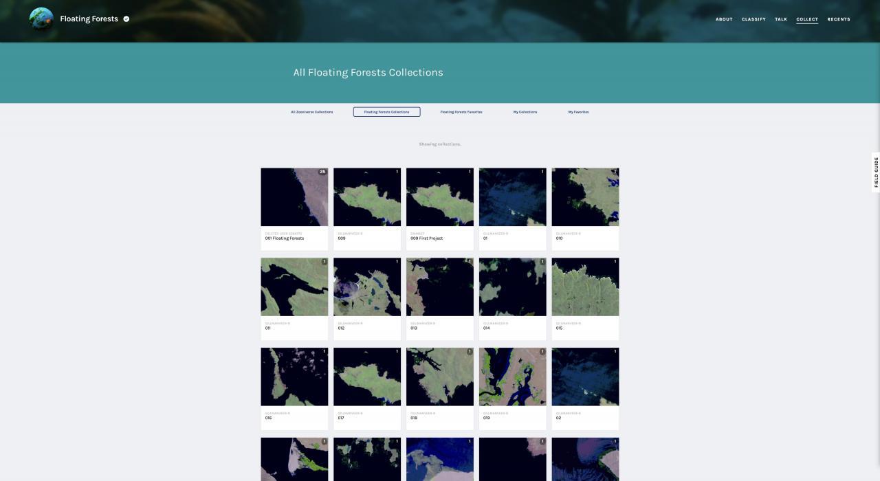880x481 pixels.
Task: Click the Floating Forests project avatar
Action: (41, 19)
